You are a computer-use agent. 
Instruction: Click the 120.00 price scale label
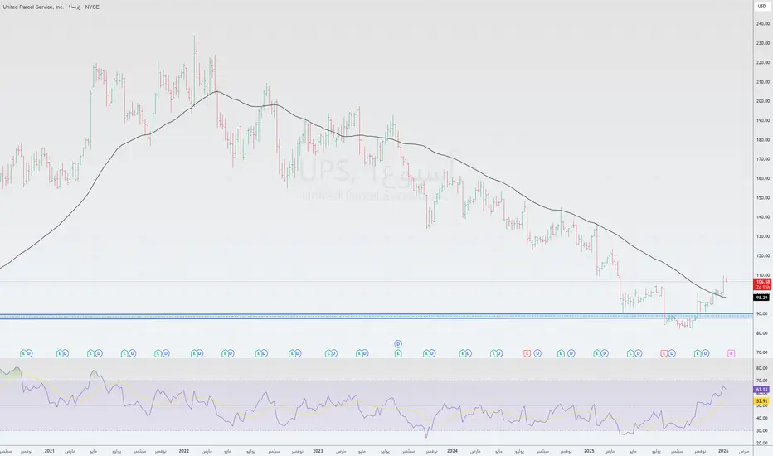[763, 256]
